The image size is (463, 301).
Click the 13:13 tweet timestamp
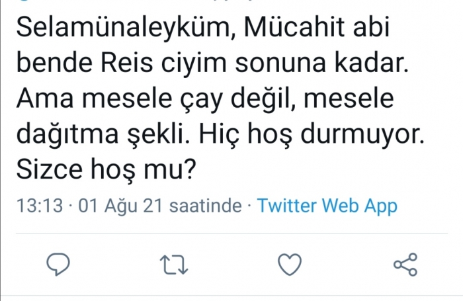[x=40, y=206]
